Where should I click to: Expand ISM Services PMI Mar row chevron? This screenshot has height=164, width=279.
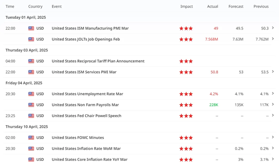coord(273,71)
